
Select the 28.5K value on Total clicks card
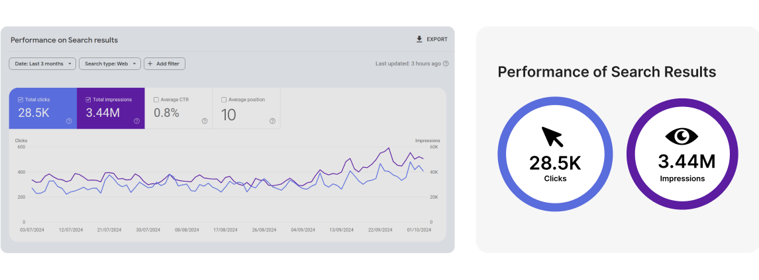tap(34, 113)
